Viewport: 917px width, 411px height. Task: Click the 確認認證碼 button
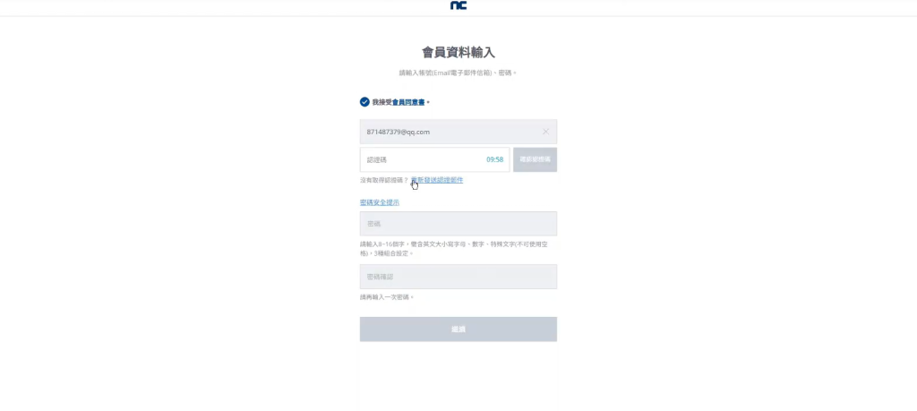click(536, 159)
